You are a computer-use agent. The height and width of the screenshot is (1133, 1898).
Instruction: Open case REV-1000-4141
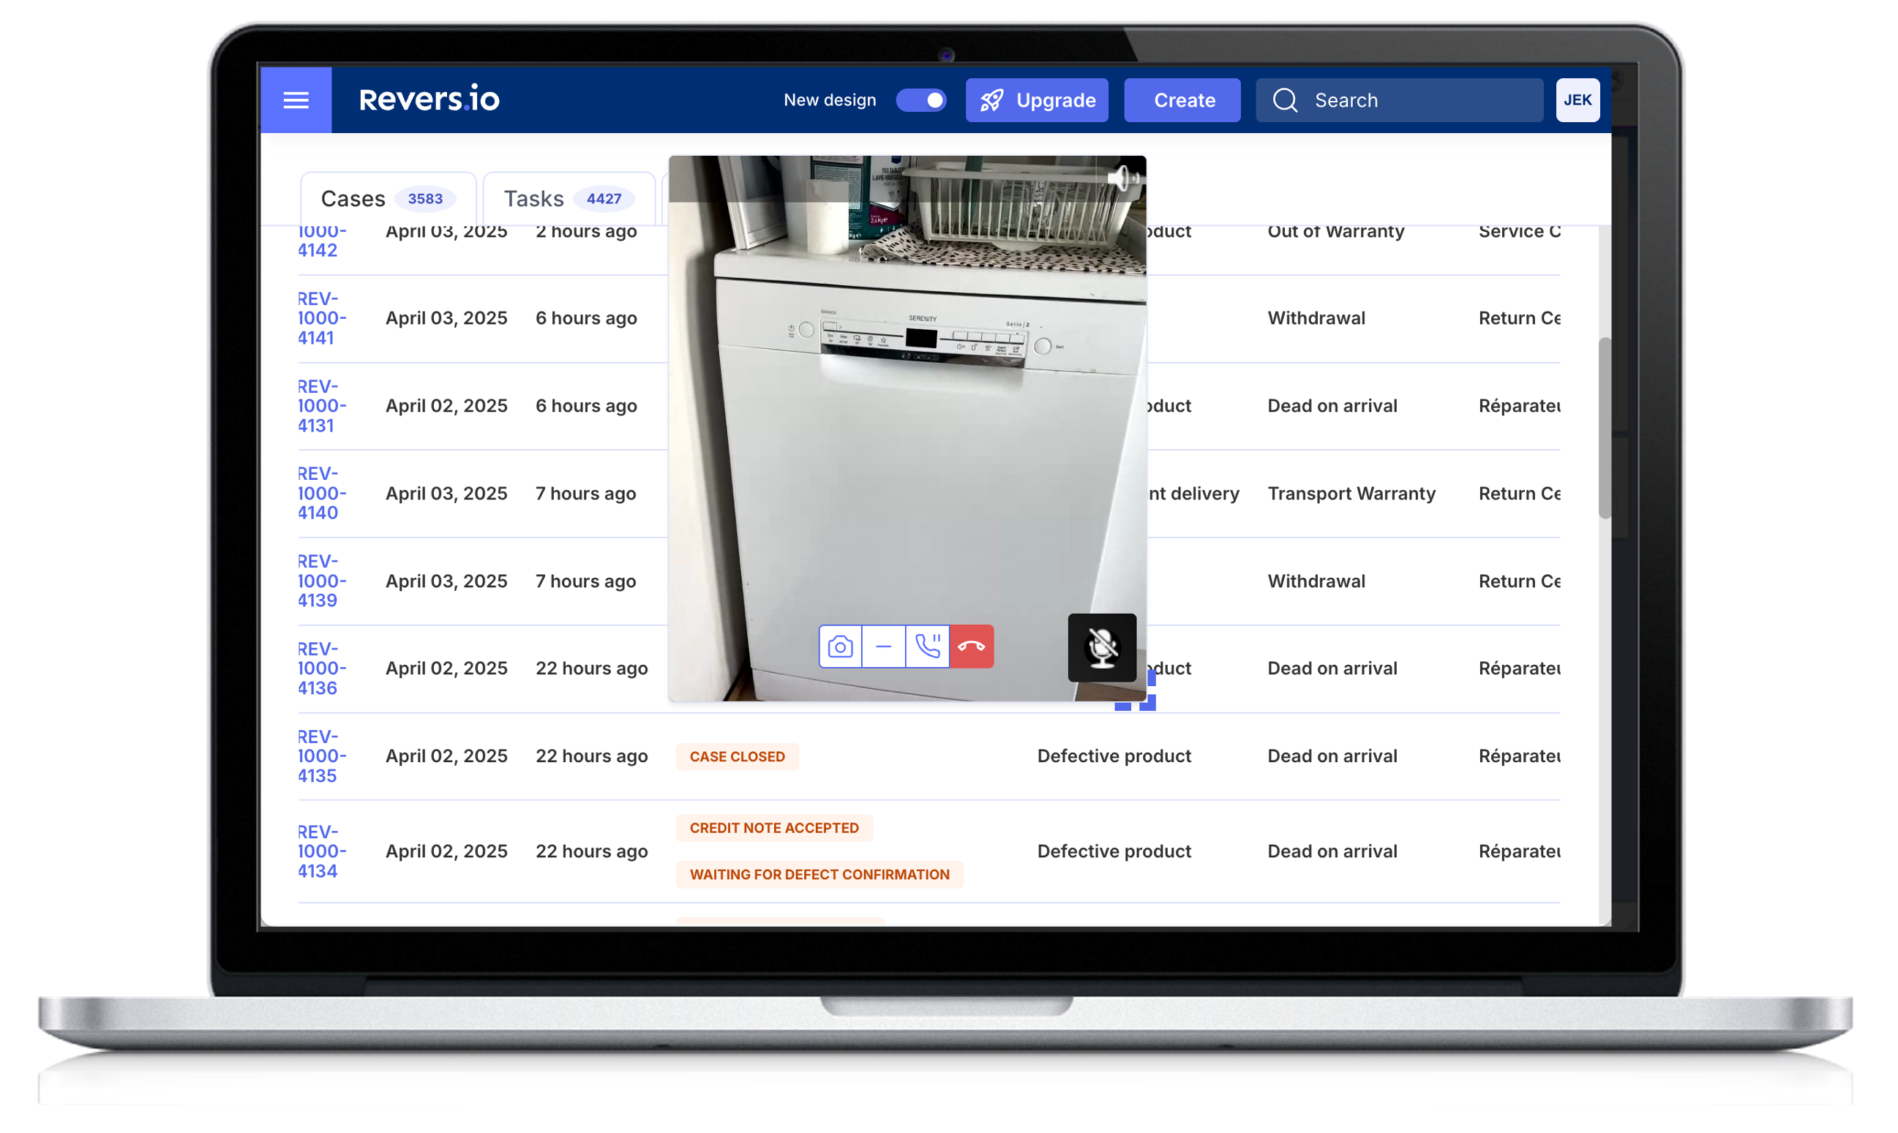point(320,318)
